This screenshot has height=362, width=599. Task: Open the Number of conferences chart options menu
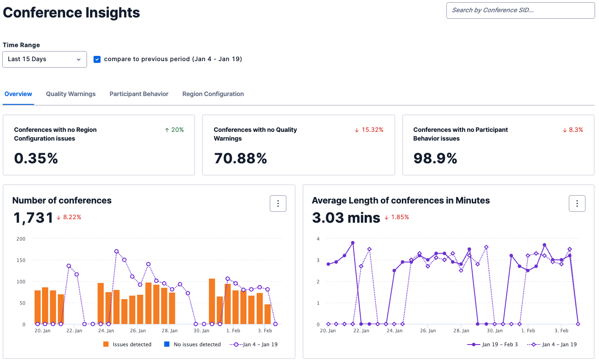tap(278, 203)
